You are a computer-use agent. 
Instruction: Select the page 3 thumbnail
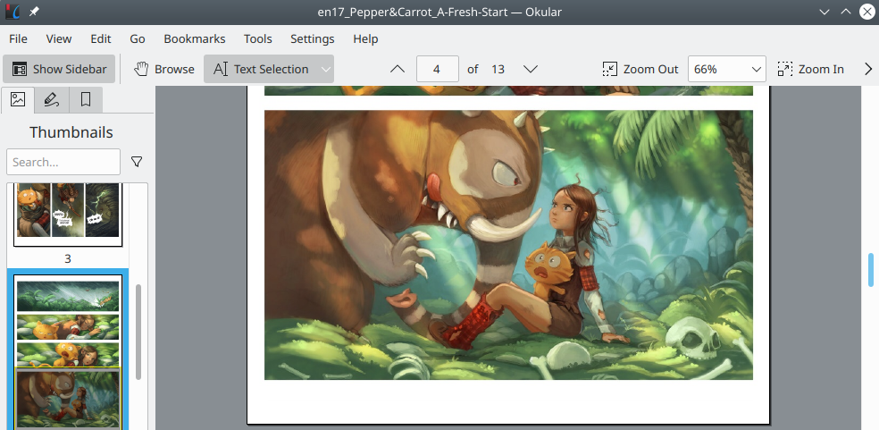[x=68, y=213]
